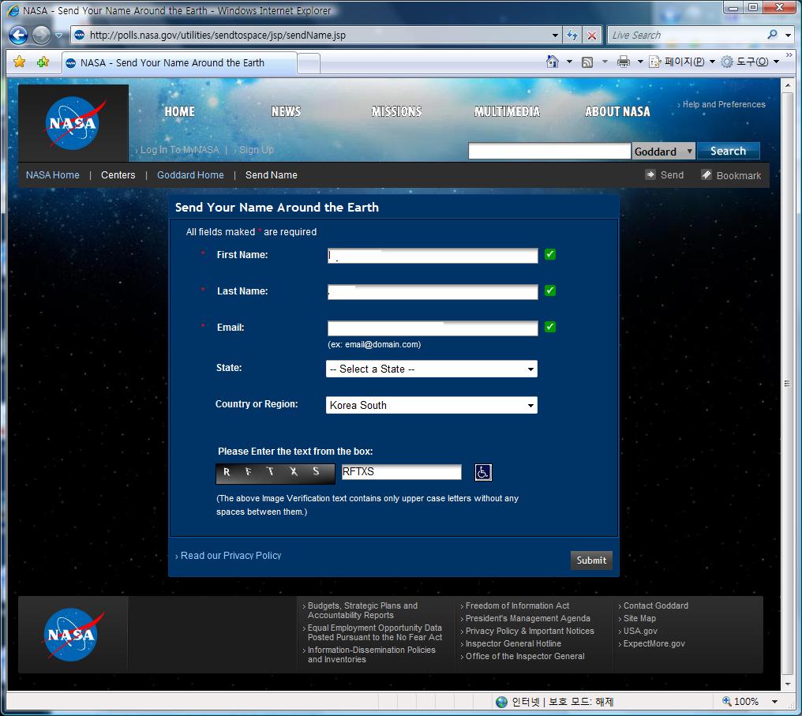Click the footer NASA logo
The width and height of the screenshot is (802, 716).
pos(72,634)
